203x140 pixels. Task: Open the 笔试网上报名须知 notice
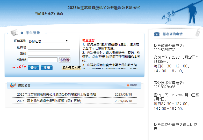(56, 95)
